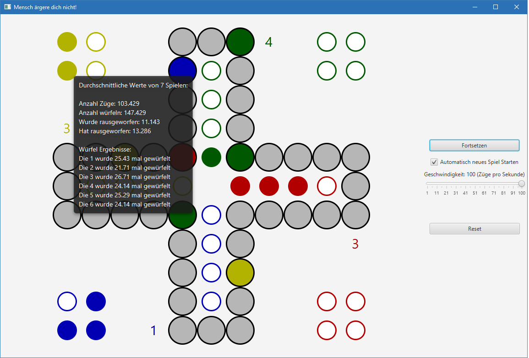Select the filled yellow base piece in bottom row
This screenshot has width=529, height=358.
click(x=67, y=71)
